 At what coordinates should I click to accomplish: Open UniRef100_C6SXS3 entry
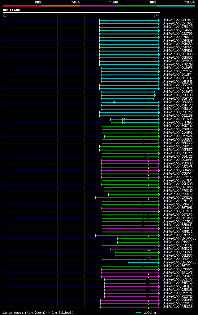tap(178, 102)
